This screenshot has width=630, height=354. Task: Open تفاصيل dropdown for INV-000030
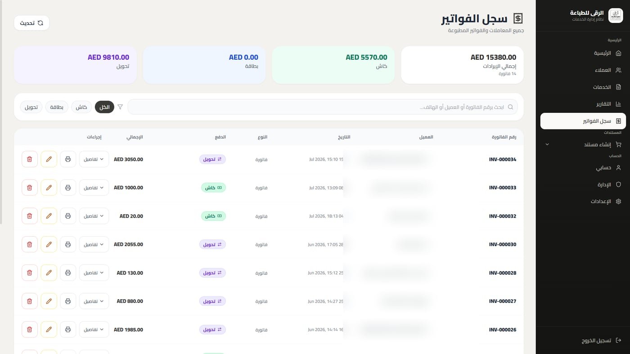click(94, 244)
